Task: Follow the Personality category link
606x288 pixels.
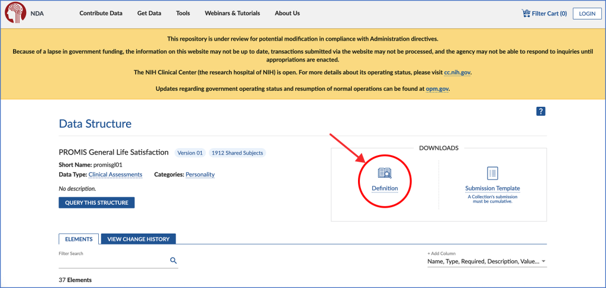Action: (x=200, y=175)
